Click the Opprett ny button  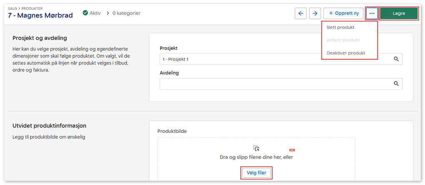(x=344, y=13)
